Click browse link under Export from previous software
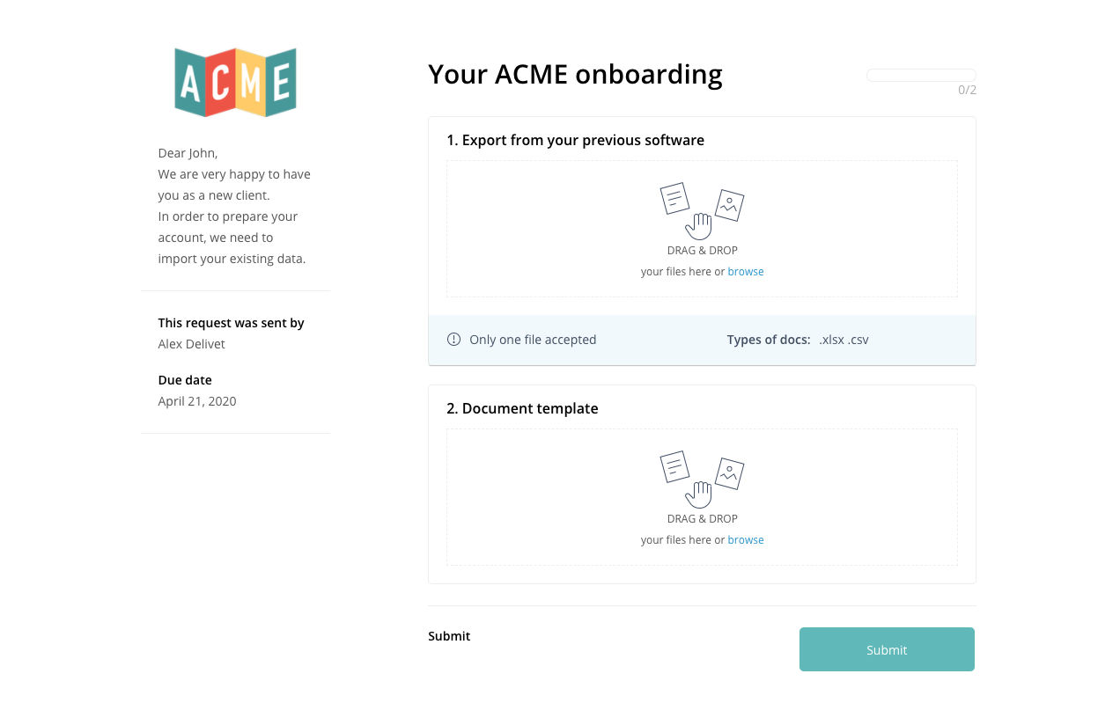The image size is (1120, 703). pyautogui.click(x=746, y=272)
